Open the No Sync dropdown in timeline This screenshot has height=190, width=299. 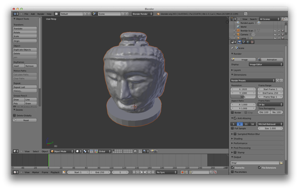pos(167,172)
